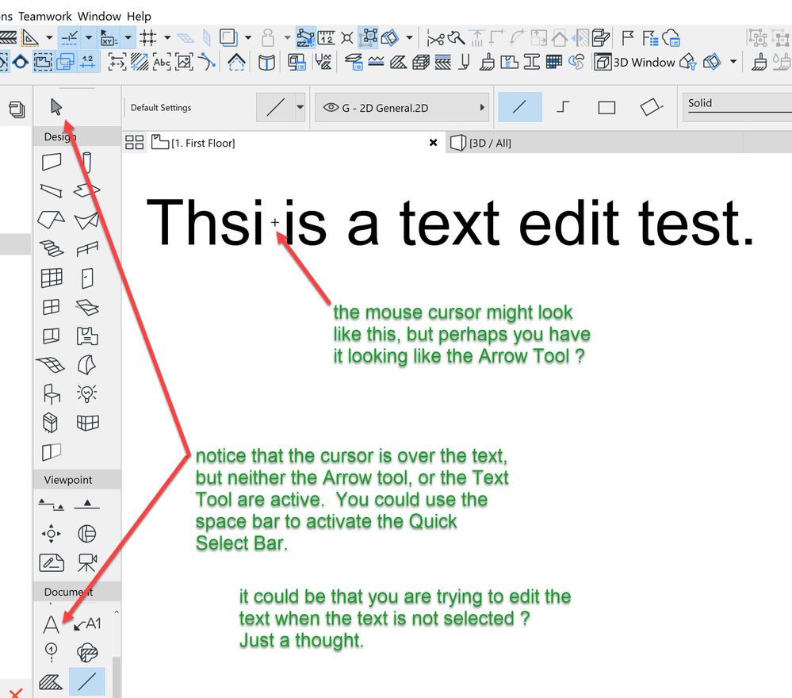The height and width of the screenshot is (698, 792).
Task: Select the Mesh tool
Action: 51,364
